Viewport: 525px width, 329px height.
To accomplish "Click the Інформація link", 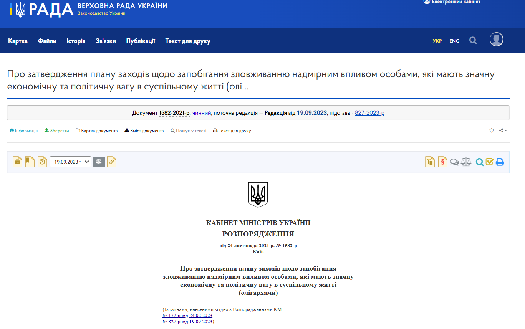I will (24, 131).
